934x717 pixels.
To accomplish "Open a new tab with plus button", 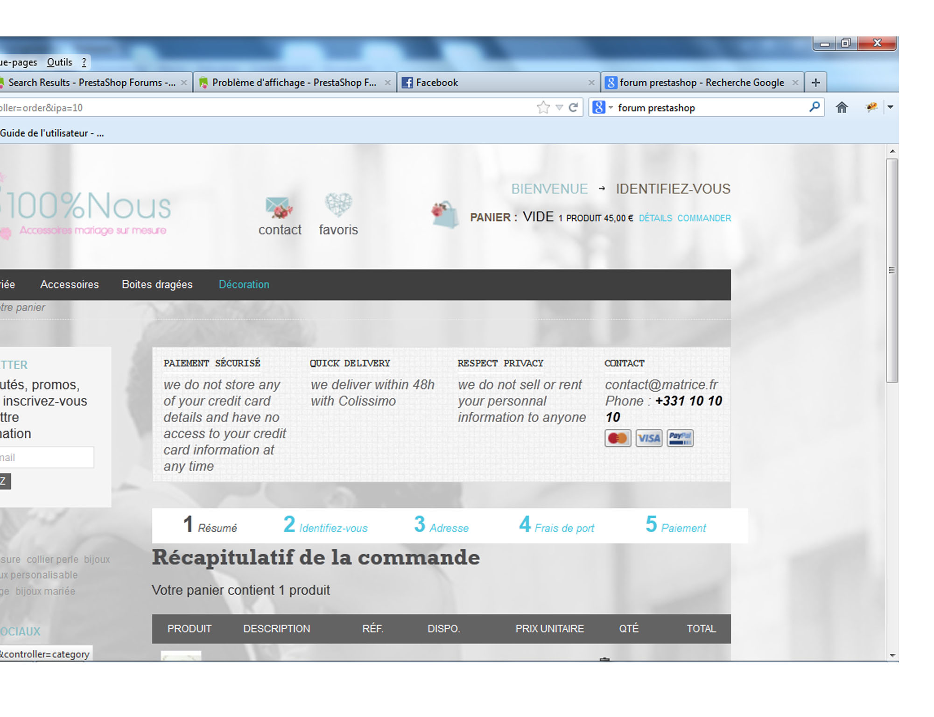I will (x=815, y=83).
